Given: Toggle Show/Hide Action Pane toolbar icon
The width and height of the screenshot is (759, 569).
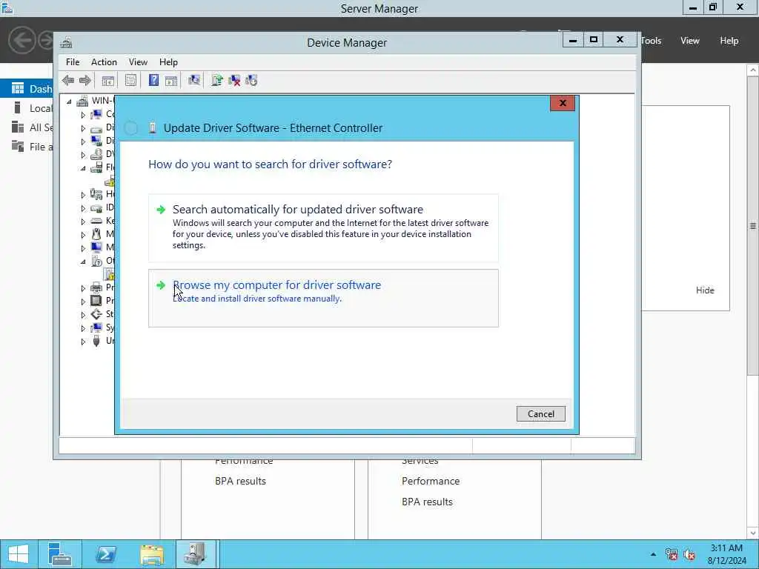Looking at the screenshot, I should (171, 80).
